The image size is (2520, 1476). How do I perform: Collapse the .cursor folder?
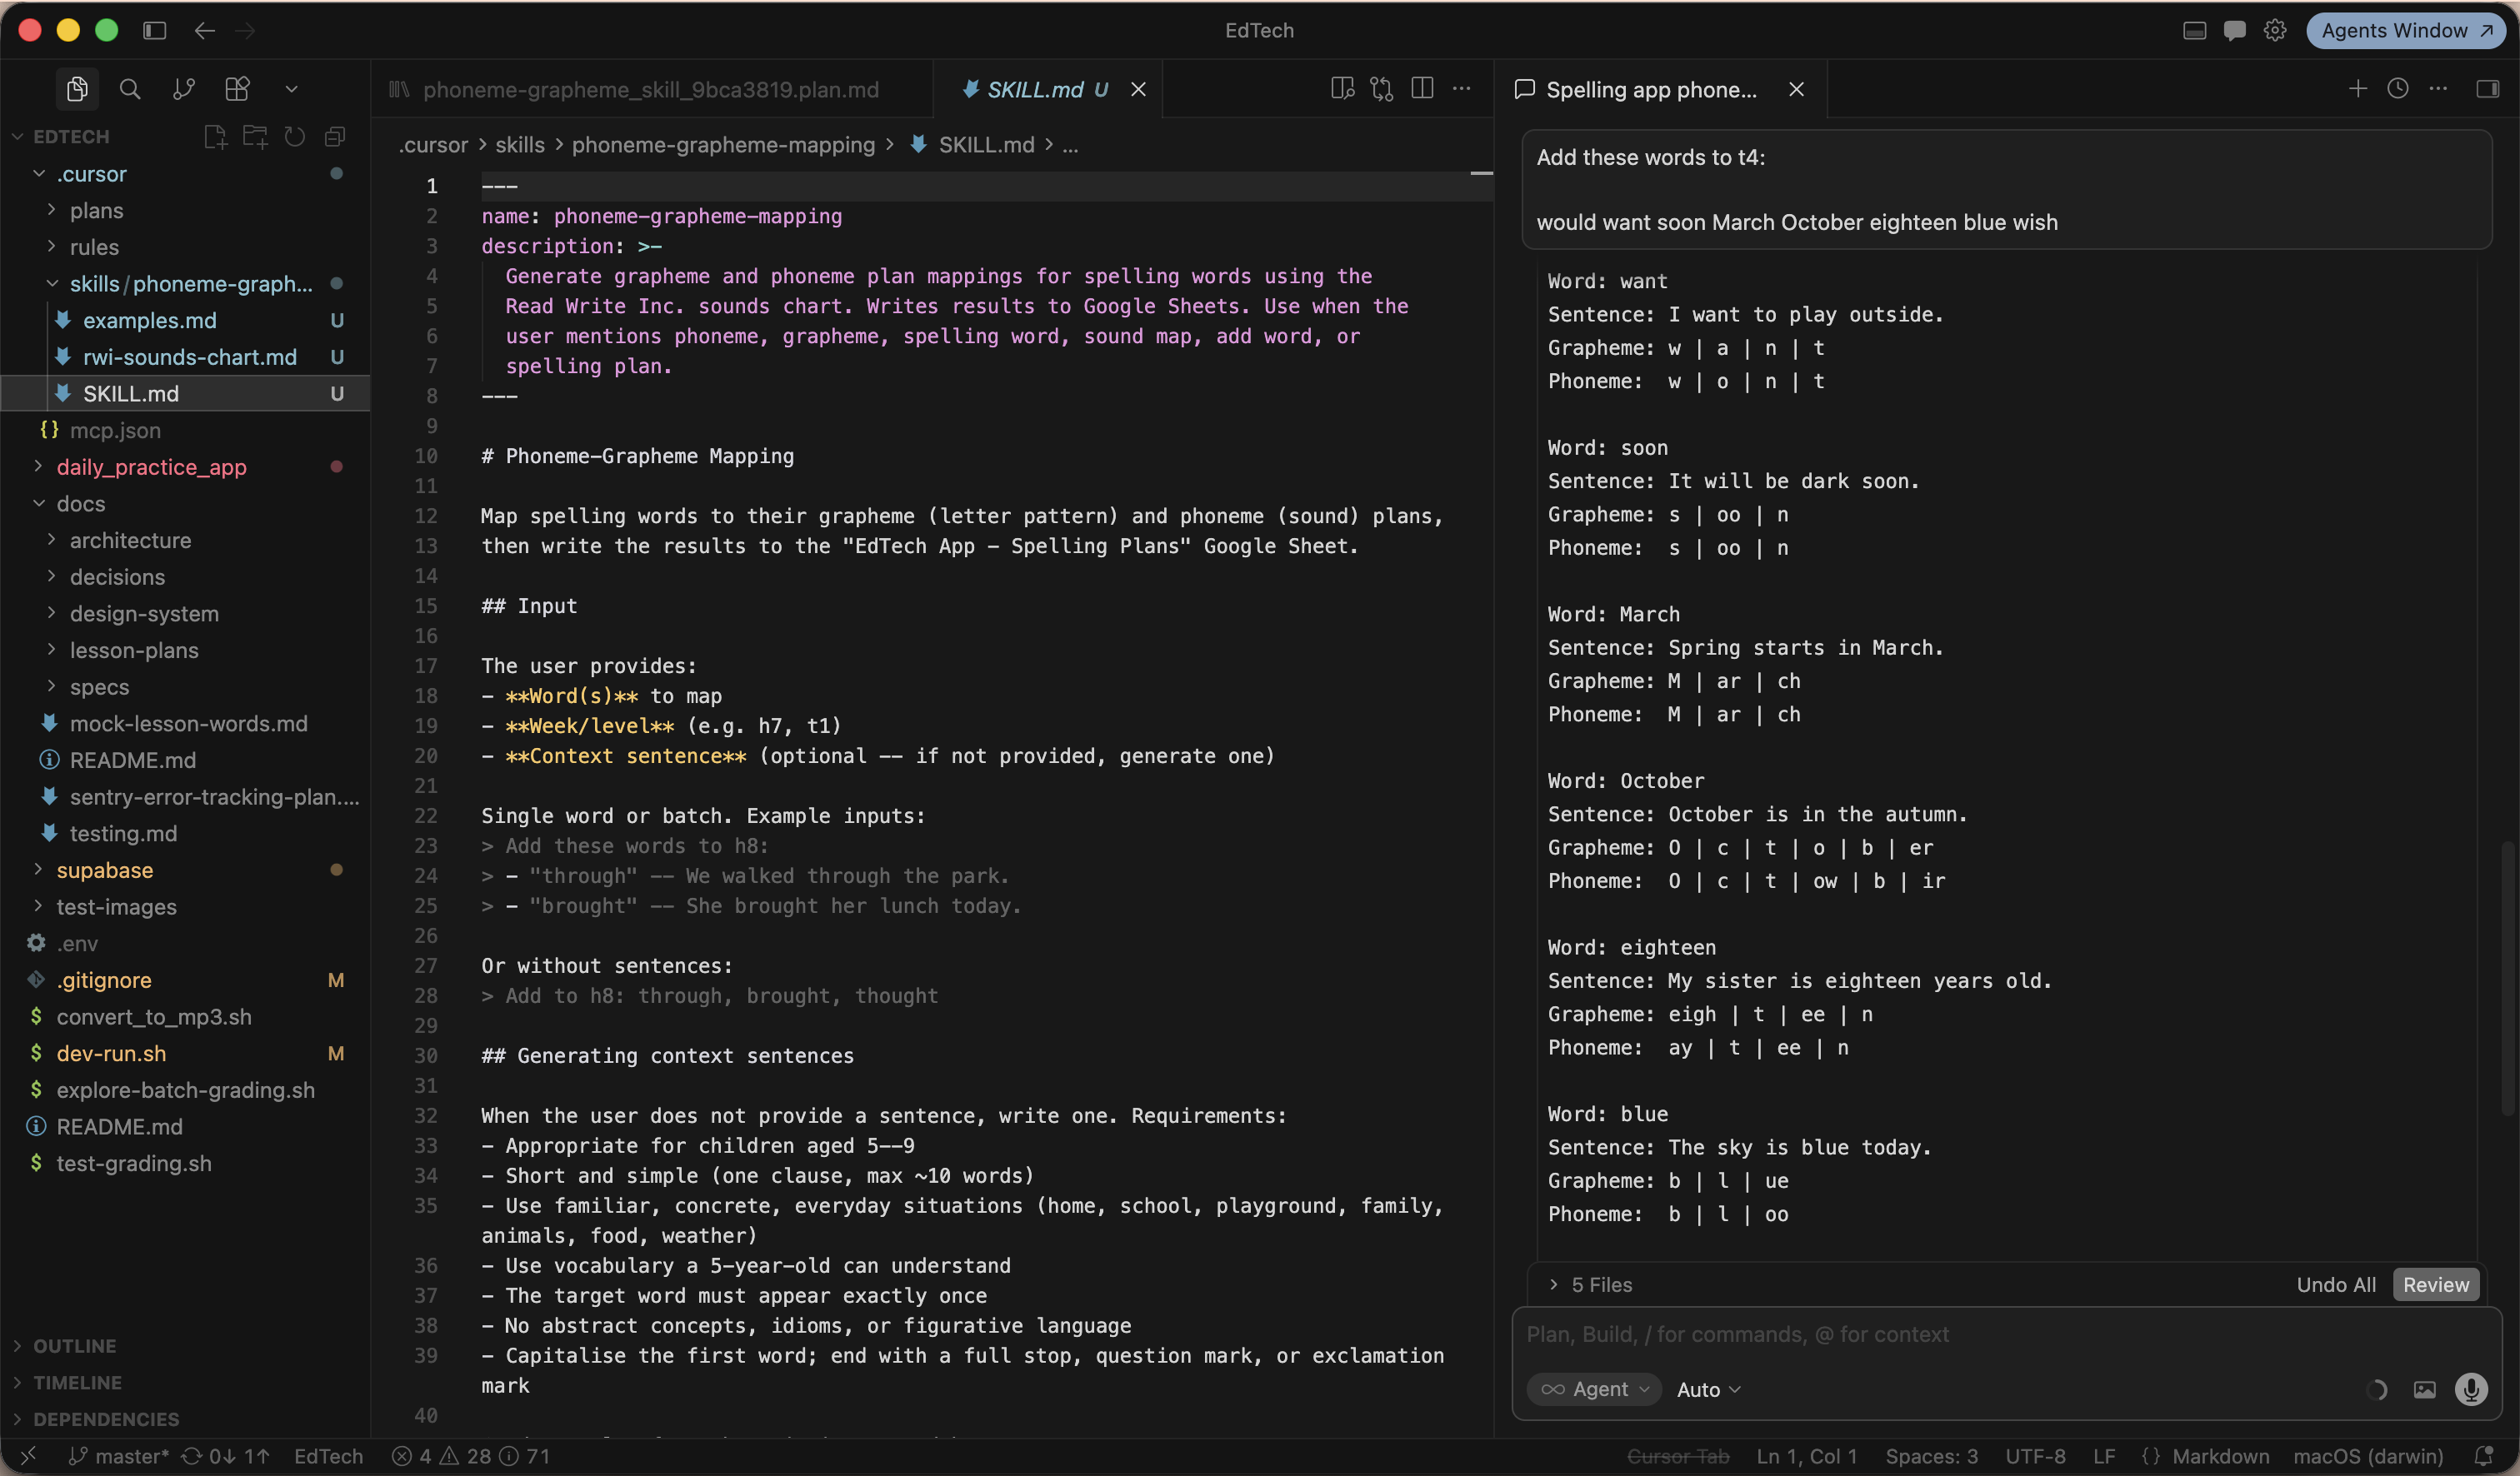(185, 174)
